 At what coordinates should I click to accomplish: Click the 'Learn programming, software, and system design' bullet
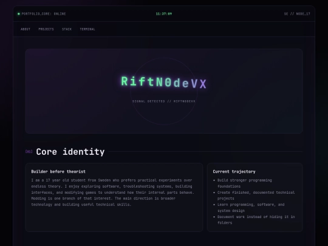click(251, 208)
